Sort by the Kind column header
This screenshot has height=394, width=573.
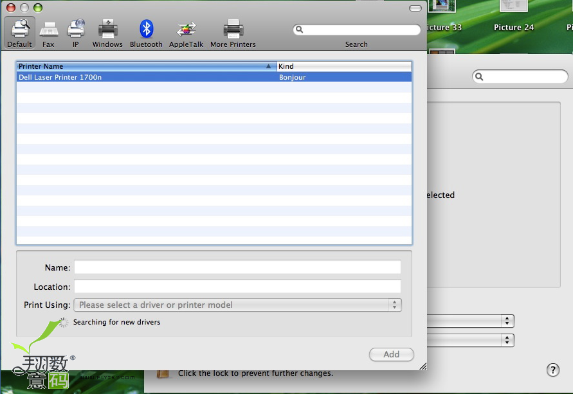click(x=344, y=66)
